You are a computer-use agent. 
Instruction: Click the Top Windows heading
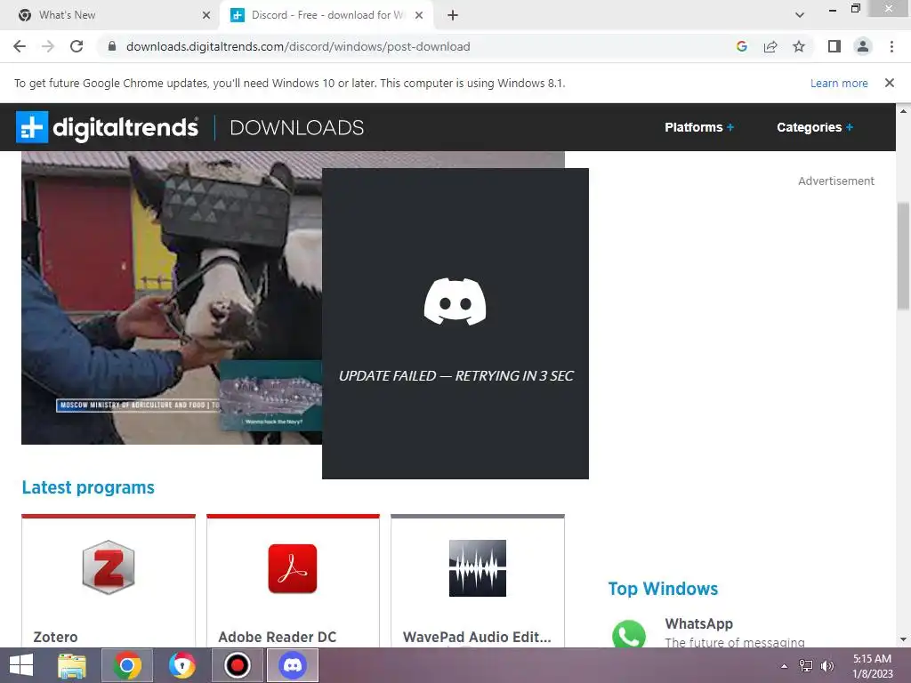tap(663, 589)
